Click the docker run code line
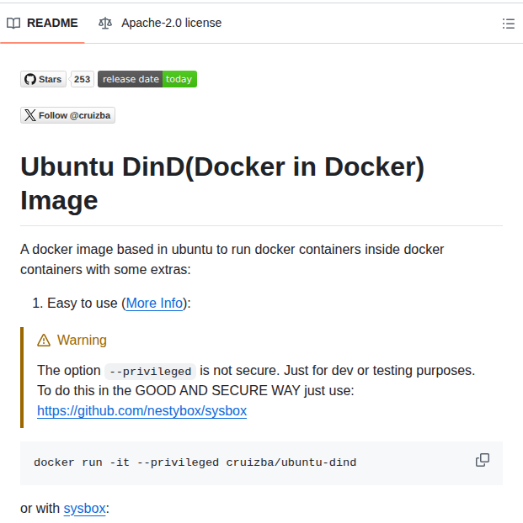523x523 pixels. [x=195, y=462]
